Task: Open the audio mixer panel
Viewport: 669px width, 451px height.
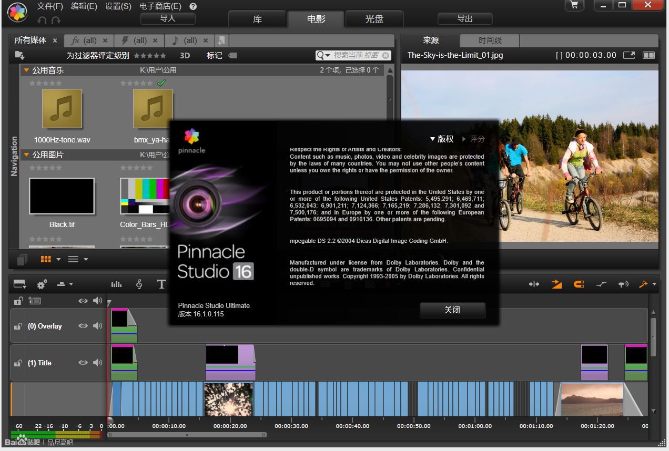Action: pyautogui.click(x=116, y=284)
